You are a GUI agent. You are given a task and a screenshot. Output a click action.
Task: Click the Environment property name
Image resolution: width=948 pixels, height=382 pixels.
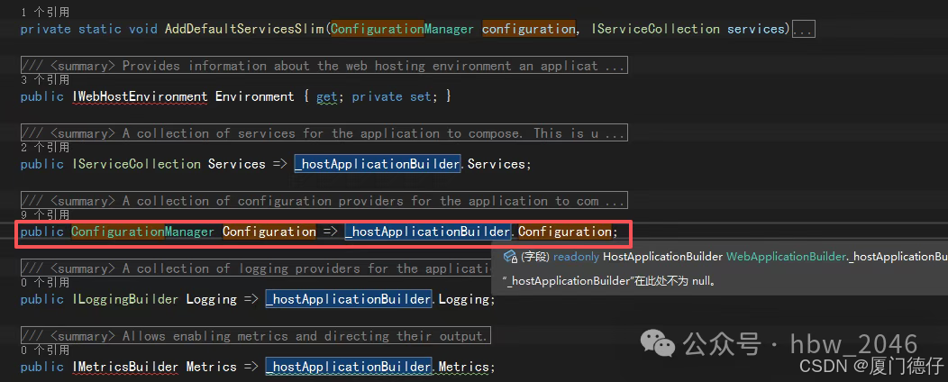click(x=254, y=96)
